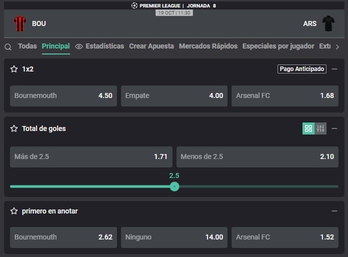Switch to slider view for goal totals
Viewport: 348px width, 257px height.
[x=320, y=128]
